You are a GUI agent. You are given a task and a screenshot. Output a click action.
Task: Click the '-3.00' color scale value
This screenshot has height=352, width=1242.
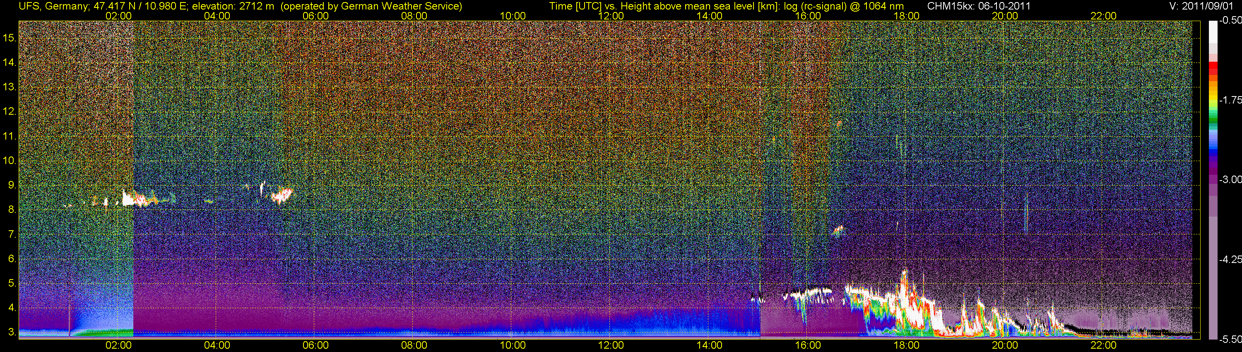click(1230, 179)
